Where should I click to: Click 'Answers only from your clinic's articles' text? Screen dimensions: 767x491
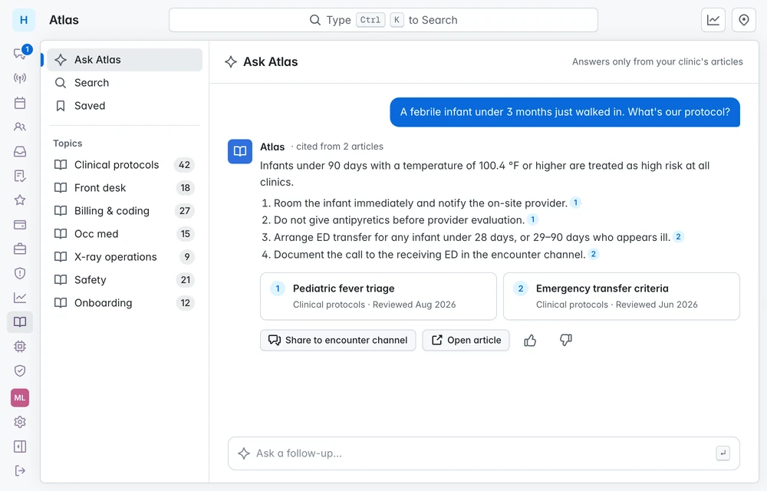pos(657,61)
